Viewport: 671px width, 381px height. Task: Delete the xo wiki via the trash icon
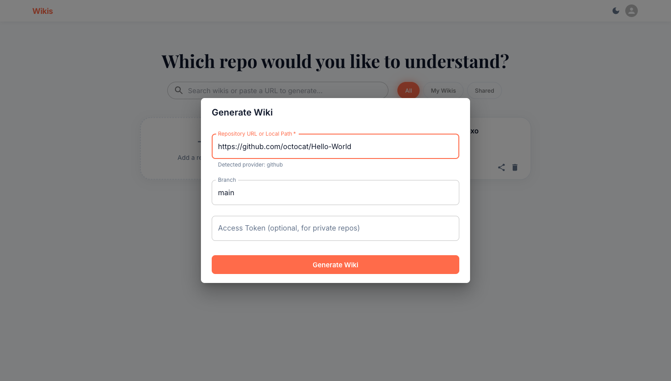tap(514, 167)
